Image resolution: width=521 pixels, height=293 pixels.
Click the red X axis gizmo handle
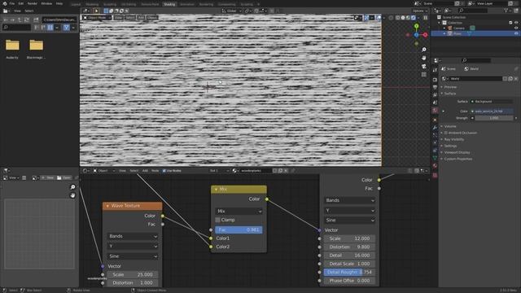425,34
